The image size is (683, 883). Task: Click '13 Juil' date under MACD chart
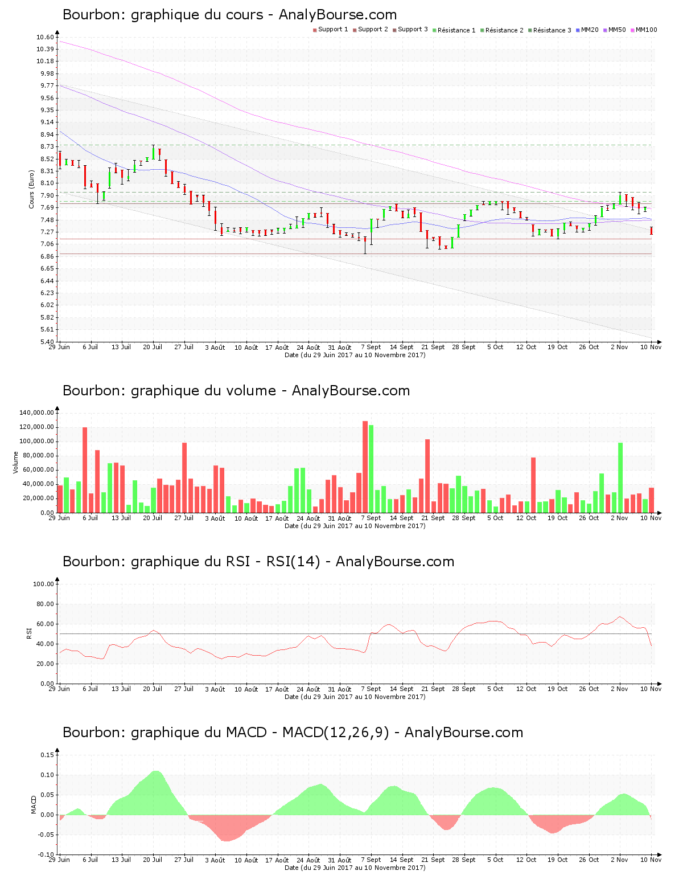pyautogui.click(x=121, y=860)
